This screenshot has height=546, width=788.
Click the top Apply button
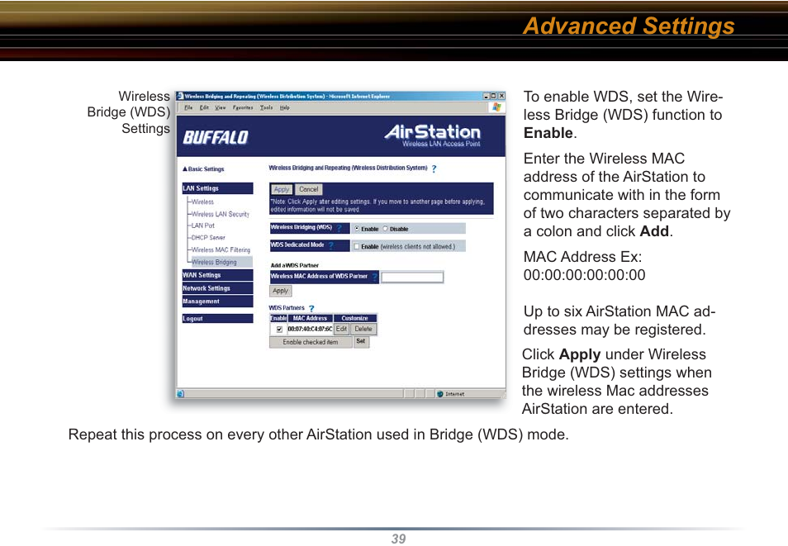point(282,189)
